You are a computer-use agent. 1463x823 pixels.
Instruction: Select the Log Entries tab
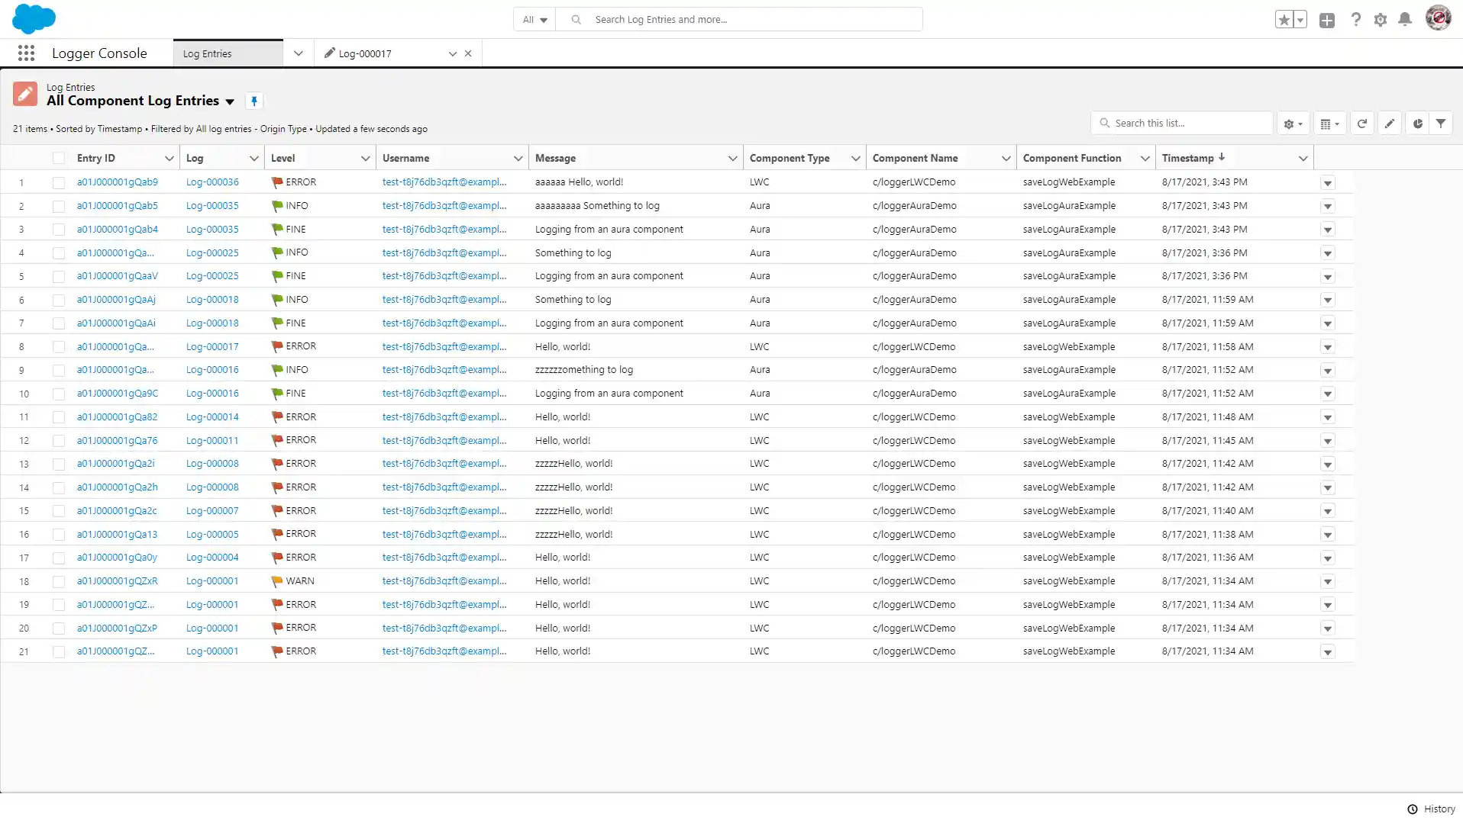tap(208, 53)
